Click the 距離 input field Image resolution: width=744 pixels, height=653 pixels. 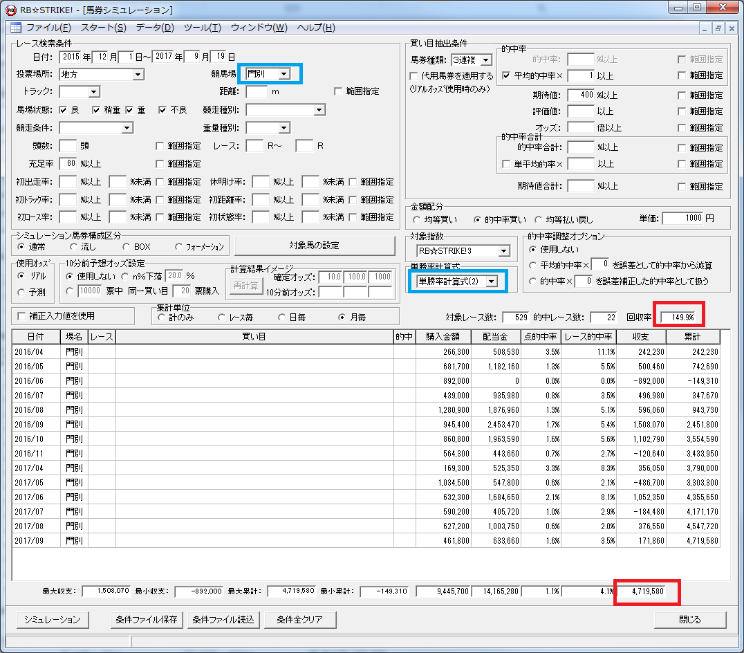(257, 91)
